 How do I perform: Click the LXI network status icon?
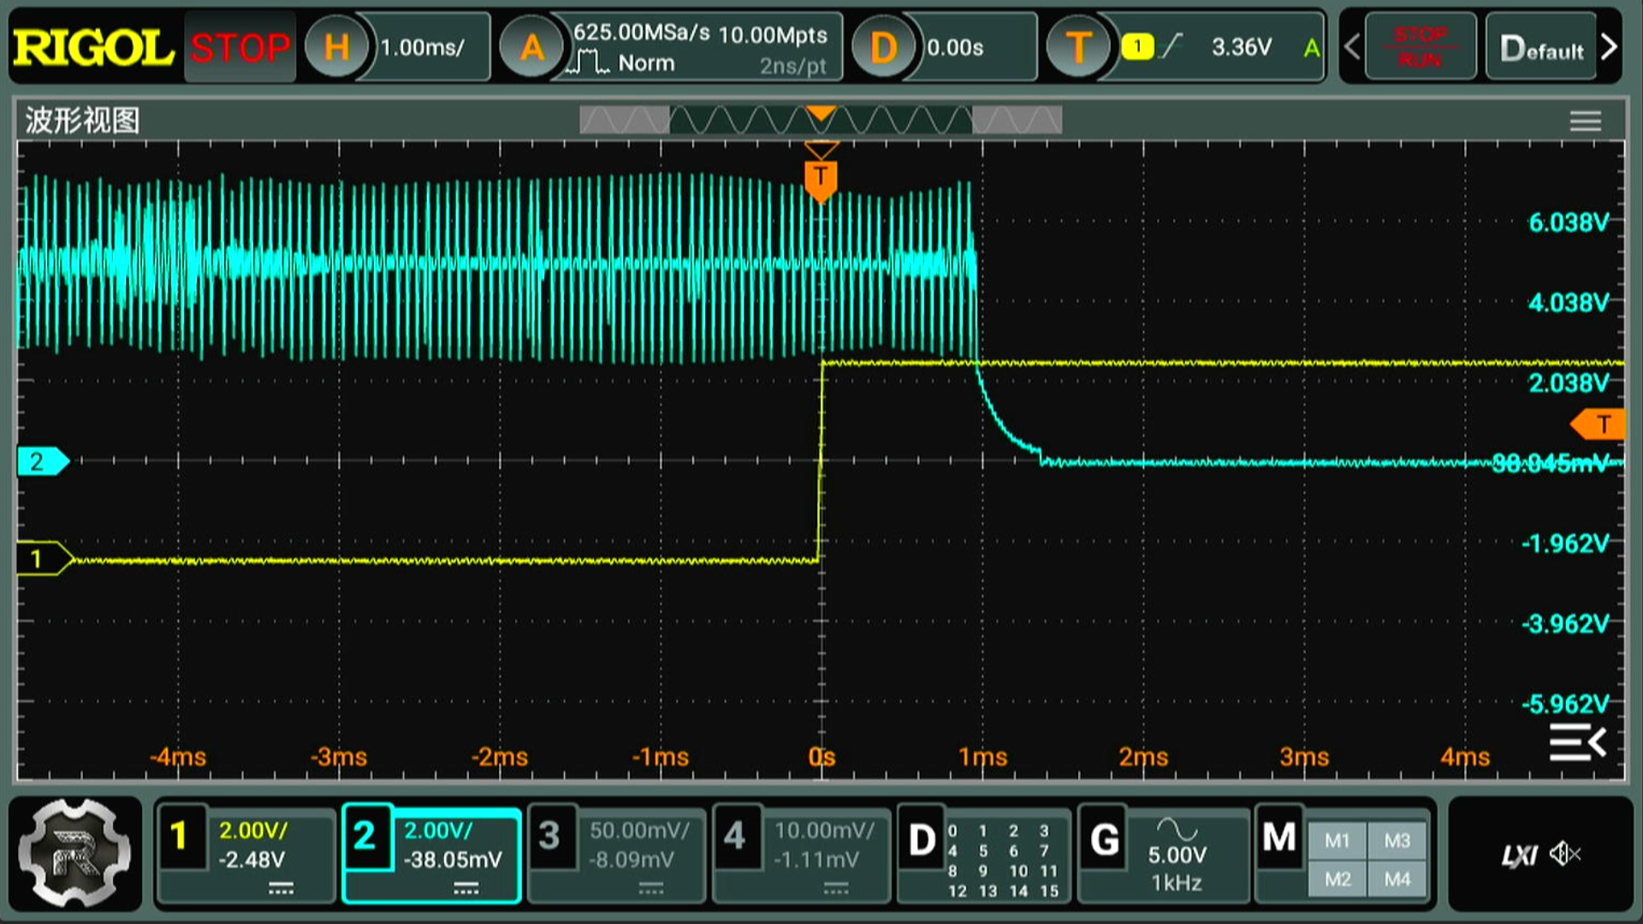(1519, 855)
